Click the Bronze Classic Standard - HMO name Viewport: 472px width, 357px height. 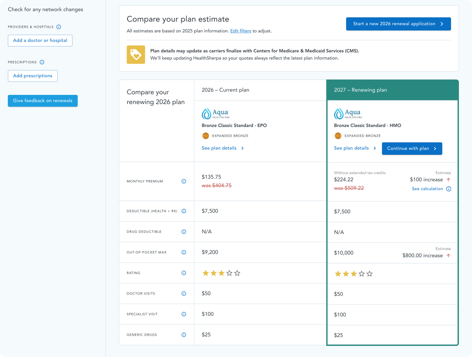click(x=368, y=125)
